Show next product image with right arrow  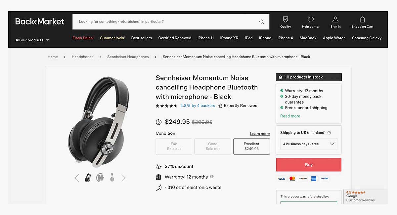(x=123, y=178)
